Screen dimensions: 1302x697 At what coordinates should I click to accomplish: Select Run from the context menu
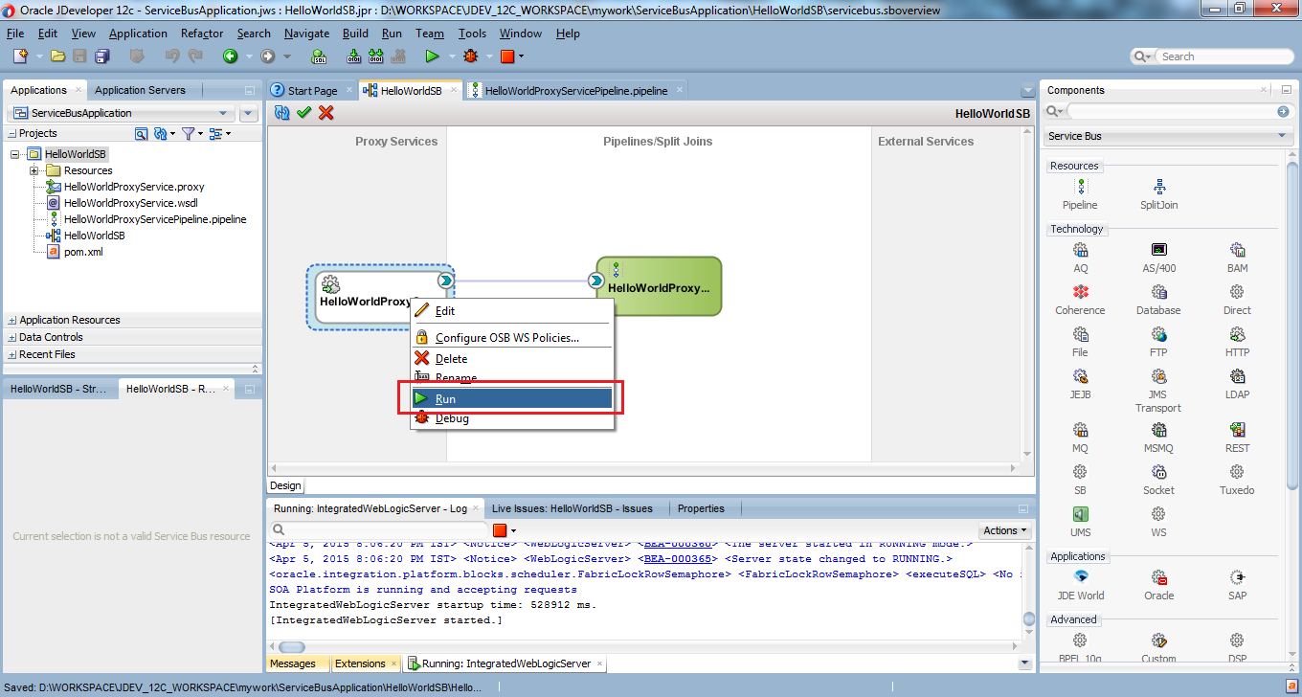[511, 398]
